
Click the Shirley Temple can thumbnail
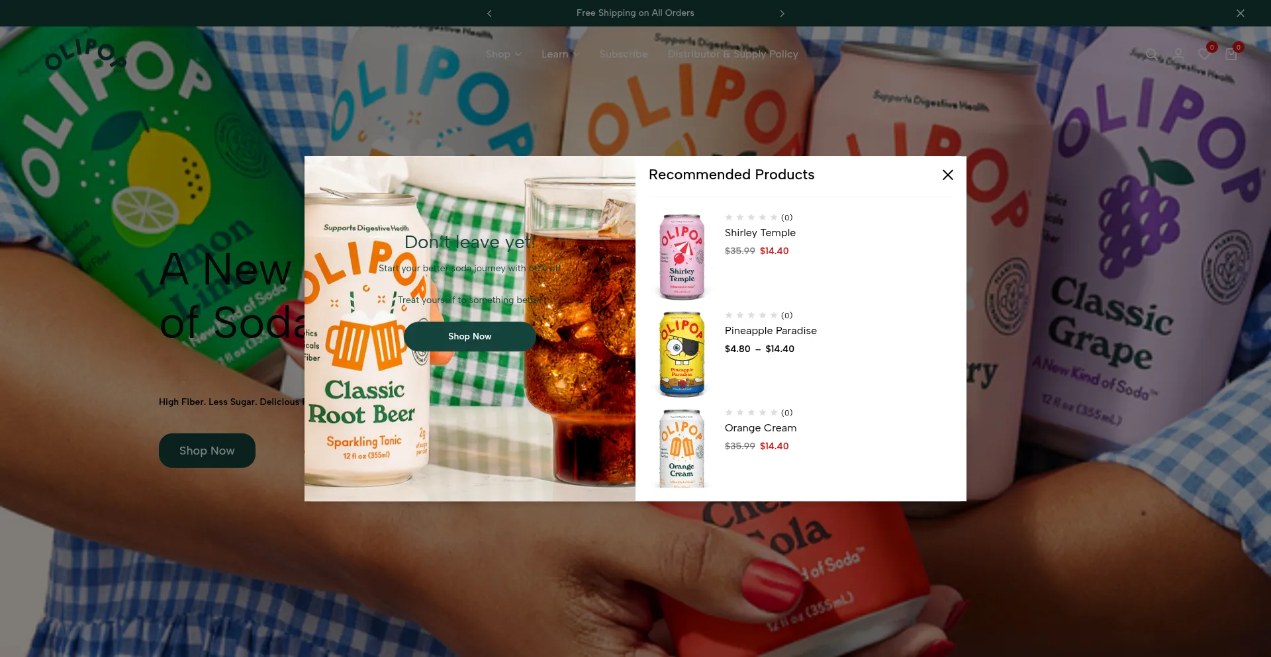coord(682,257)
